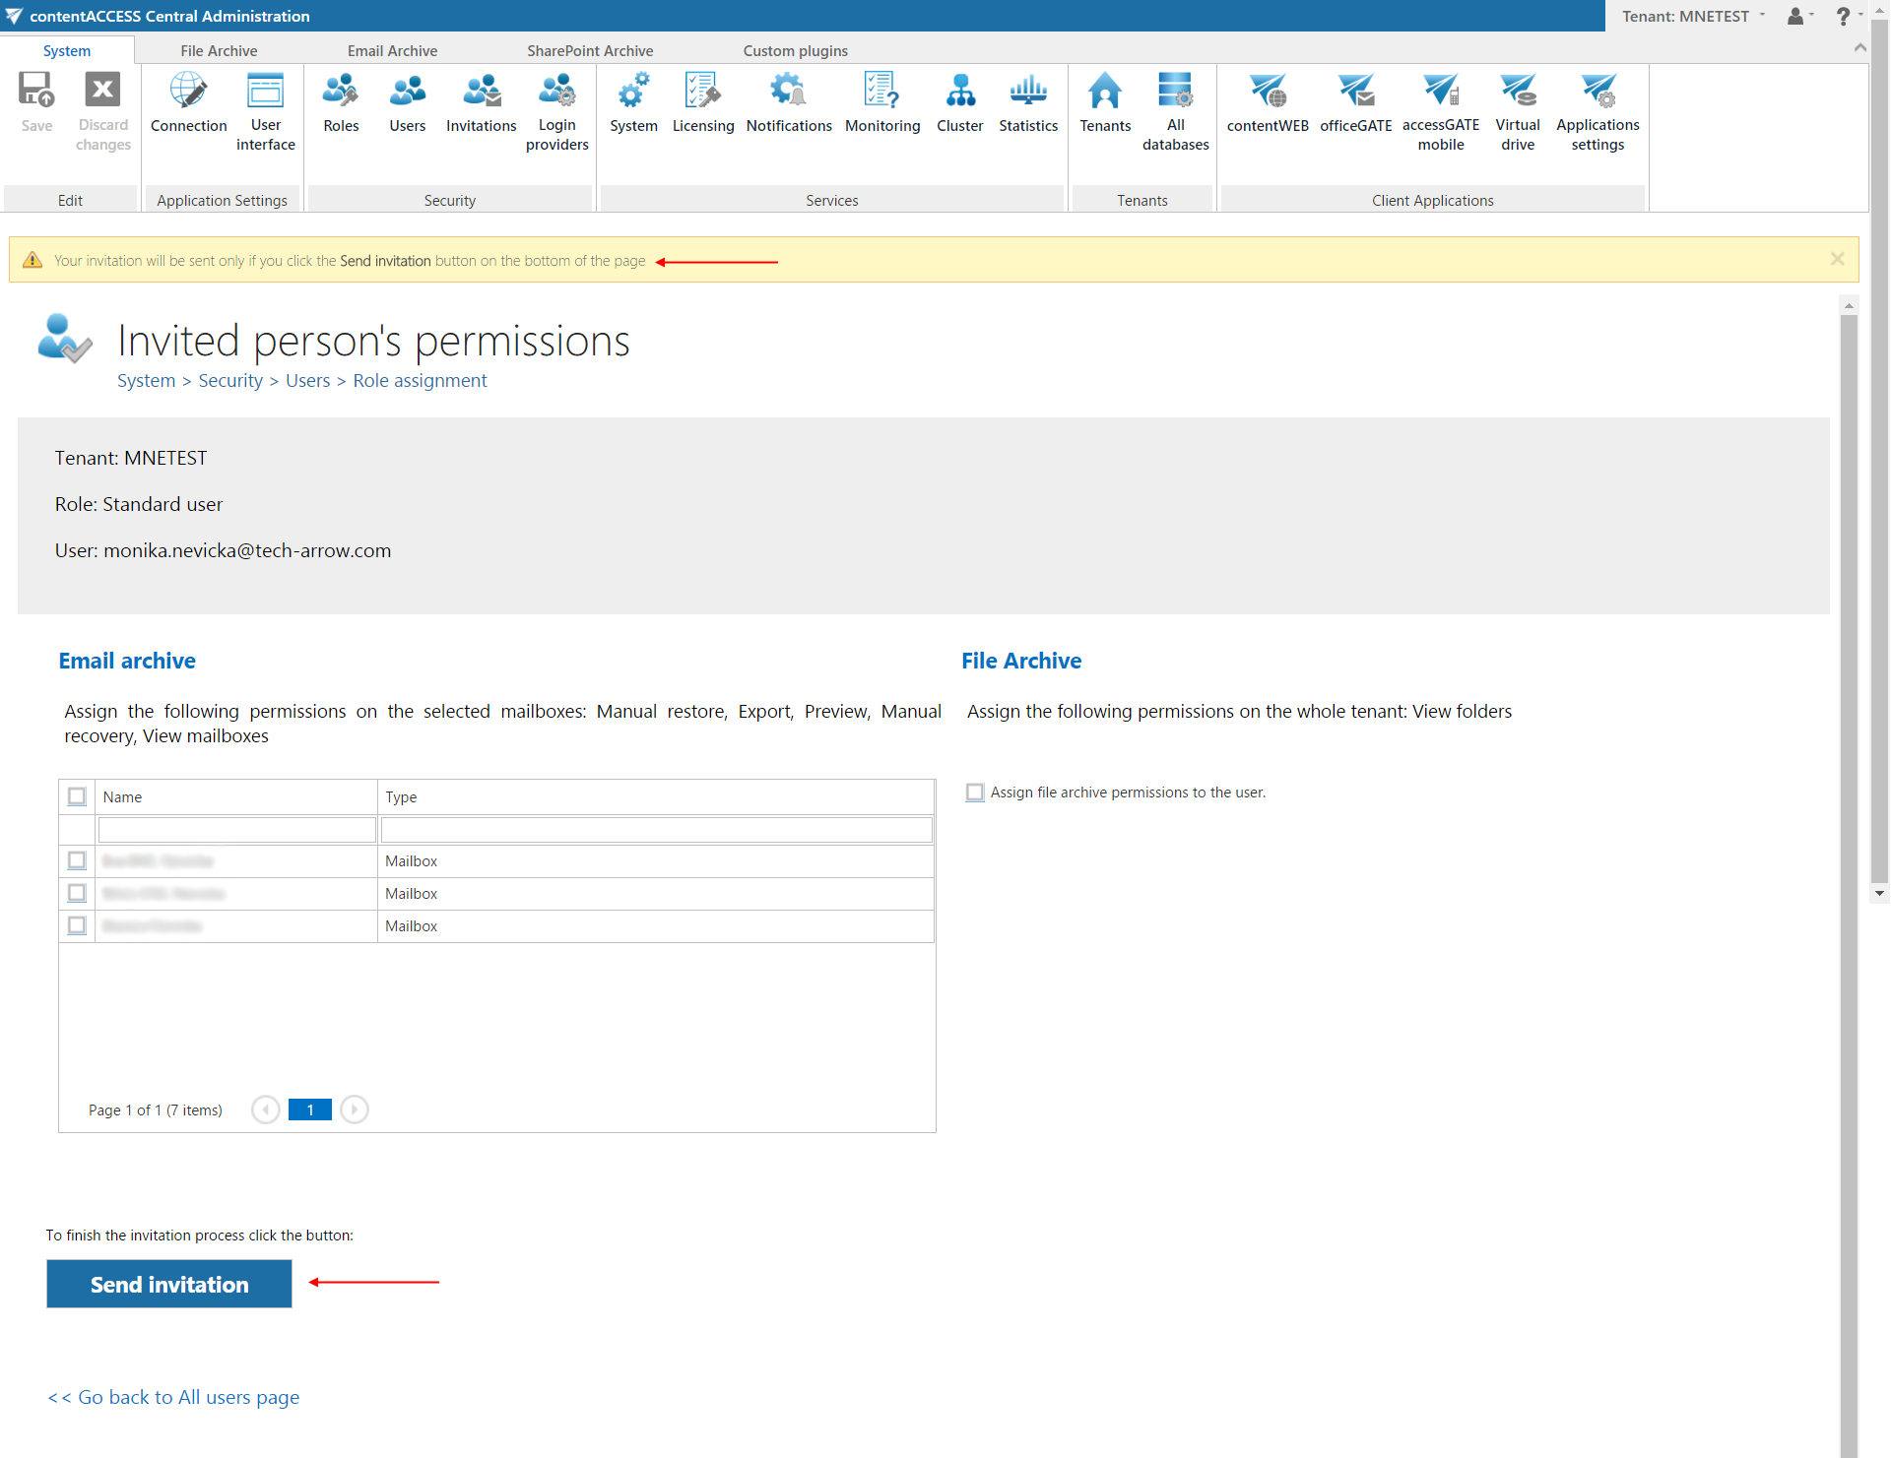The image size is (1891, 1458).
Task: Check the select-all mailboxes header checkbox
Action: pyautogui.click(x=77, y=796)
